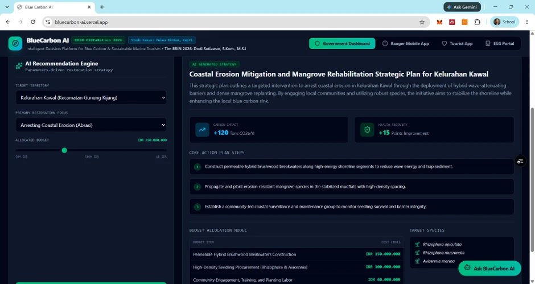Click the Health Recovery shield icon
535x284 pixels.
[367, 130]
